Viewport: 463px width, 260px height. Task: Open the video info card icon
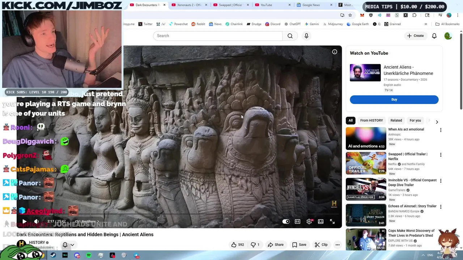[x=335, y=52]
